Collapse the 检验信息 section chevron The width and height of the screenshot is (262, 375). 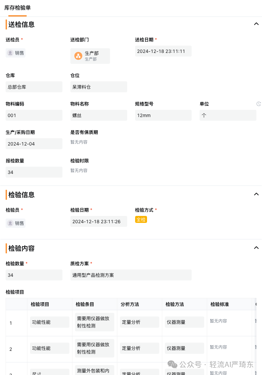[256, 194]
